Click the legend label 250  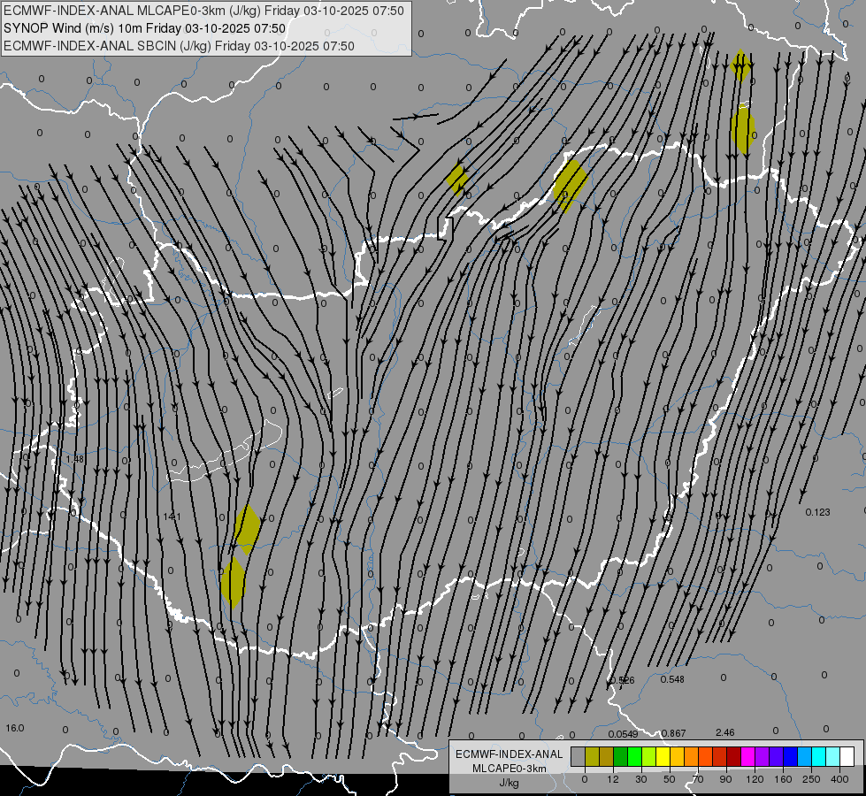click(811, 779)
